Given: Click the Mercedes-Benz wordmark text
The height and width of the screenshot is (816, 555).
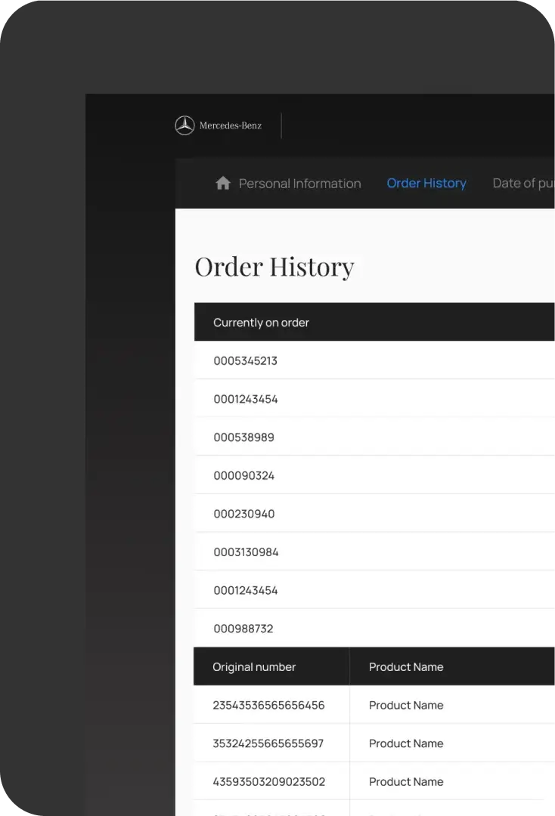Looking at the screenshot, I should 231,125.
